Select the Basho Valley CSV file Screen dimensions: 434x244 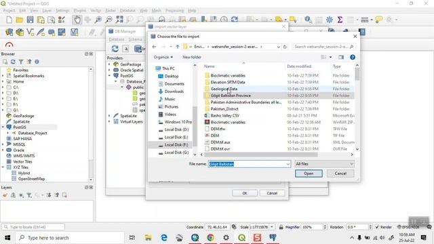[x=224, y=116]
